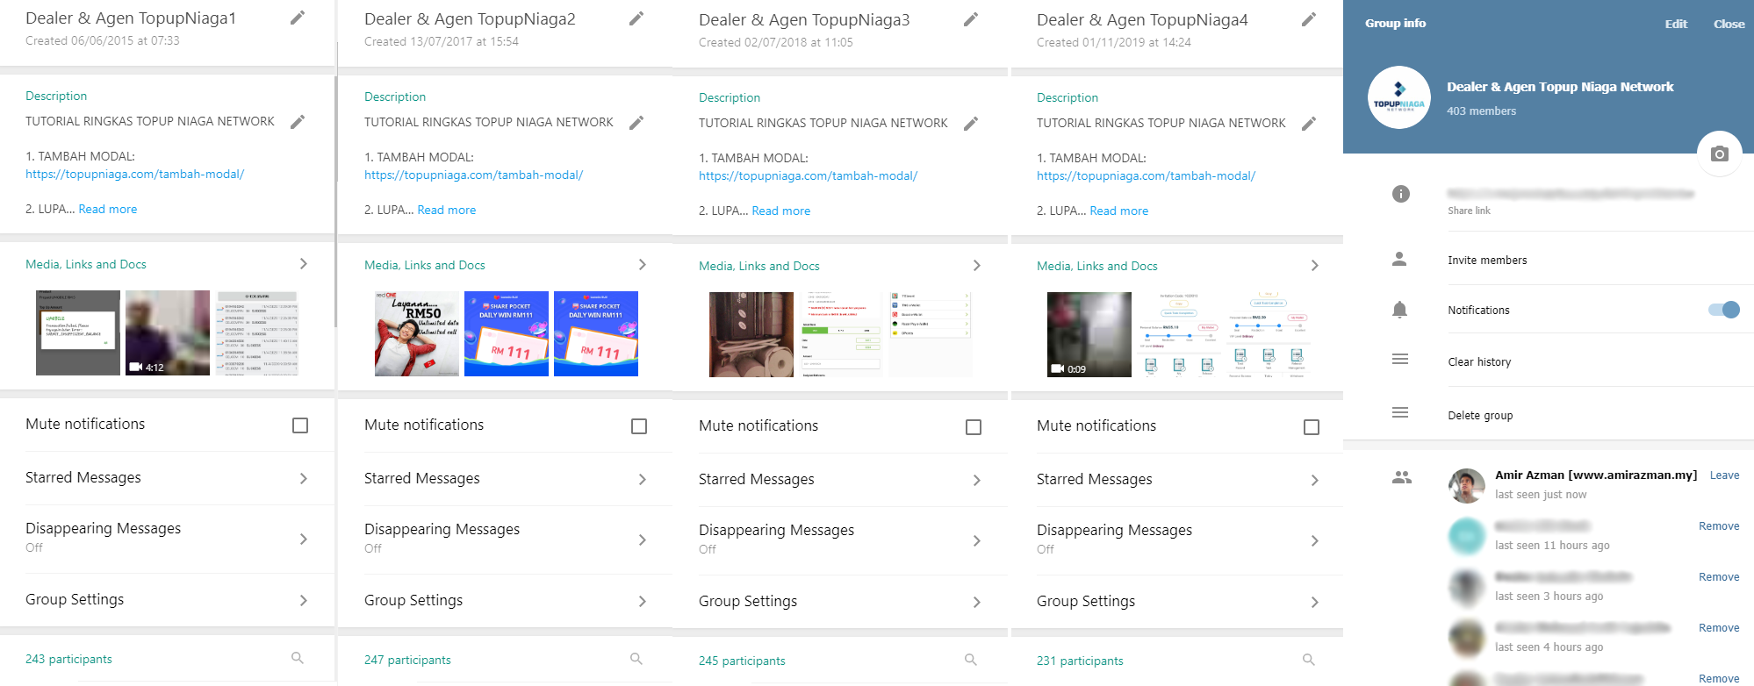The image size is (1754, 686).
Task: Click Edit in Group info header
Action: click(1676, 24)
